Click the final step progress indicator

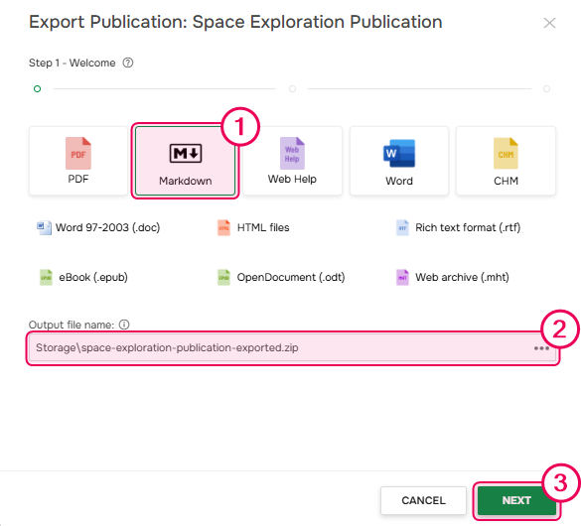pyautogui.click(x=546, y=89)
